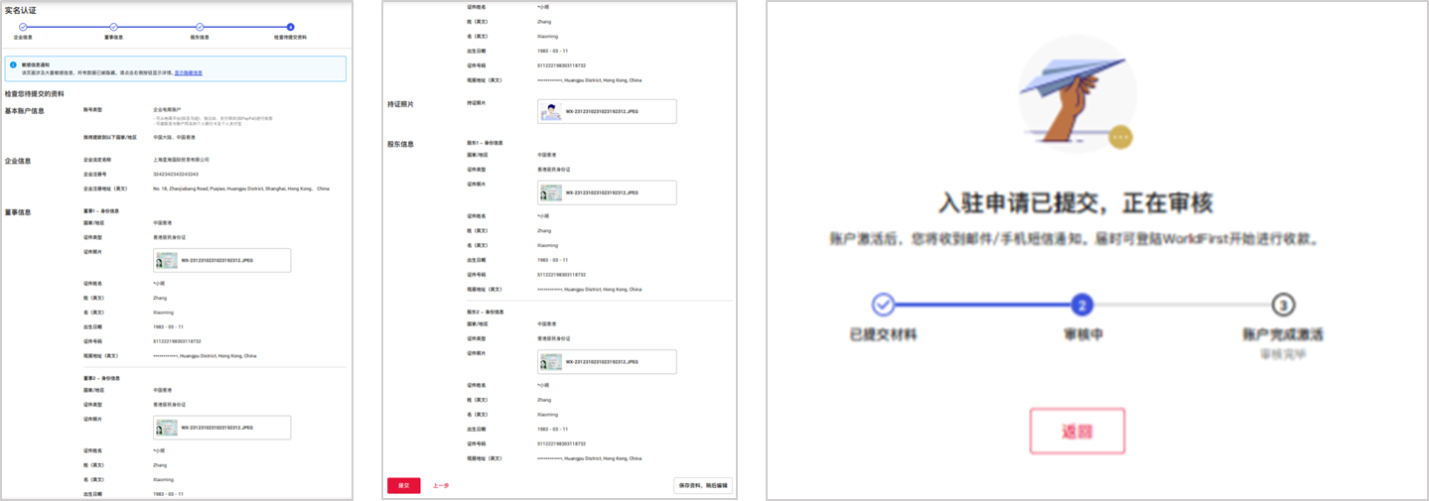Image resolution: width=1429 pixels, height=501 pixels.
Task: Click the 股东2 – 身份信息 subheading
Action: tap(485, 312)
